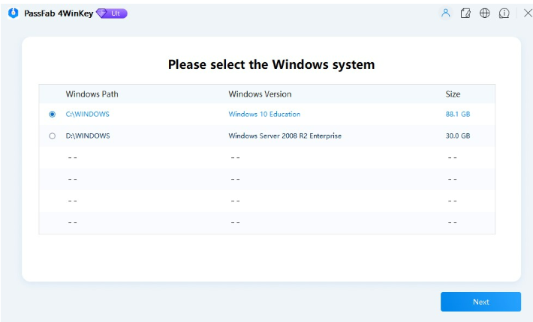The image size is (533, 322).
Task: Open the globe language icon
Action: point(485,13)
